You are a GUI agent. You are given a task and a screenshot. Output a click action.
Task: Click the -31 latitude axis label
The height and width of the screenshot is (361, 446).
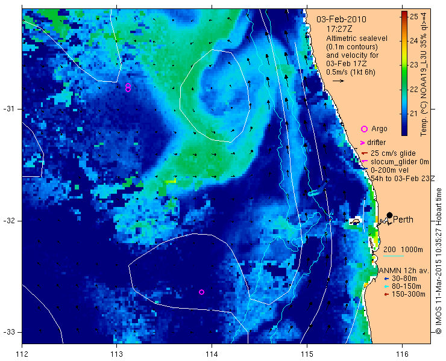[9, 109]
